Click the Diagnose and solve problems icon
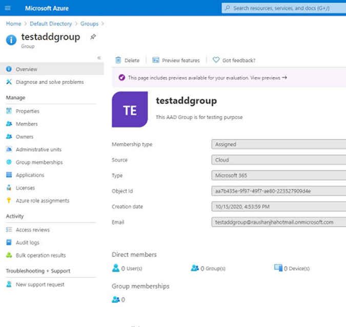346x327 pixels. [9, 82]
